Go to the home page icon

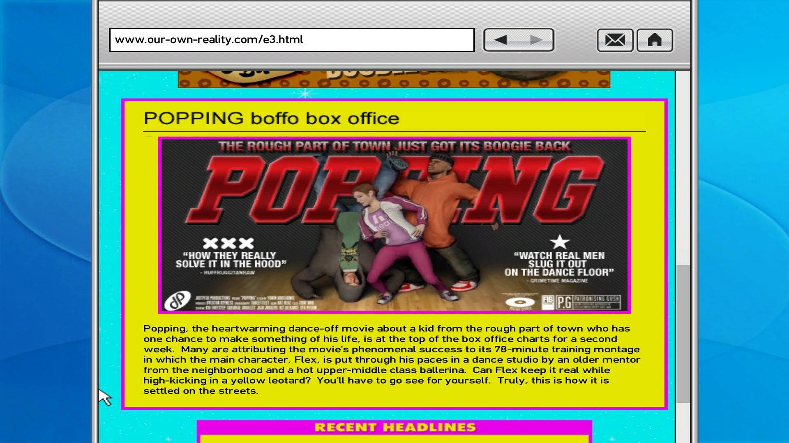click(x=655, y=40)
